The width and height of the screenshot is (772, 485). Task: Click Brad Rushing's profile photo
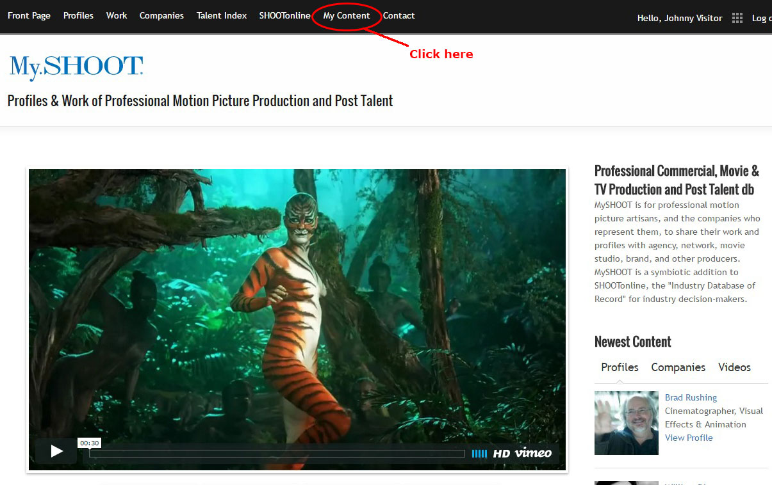coord(627,423)
